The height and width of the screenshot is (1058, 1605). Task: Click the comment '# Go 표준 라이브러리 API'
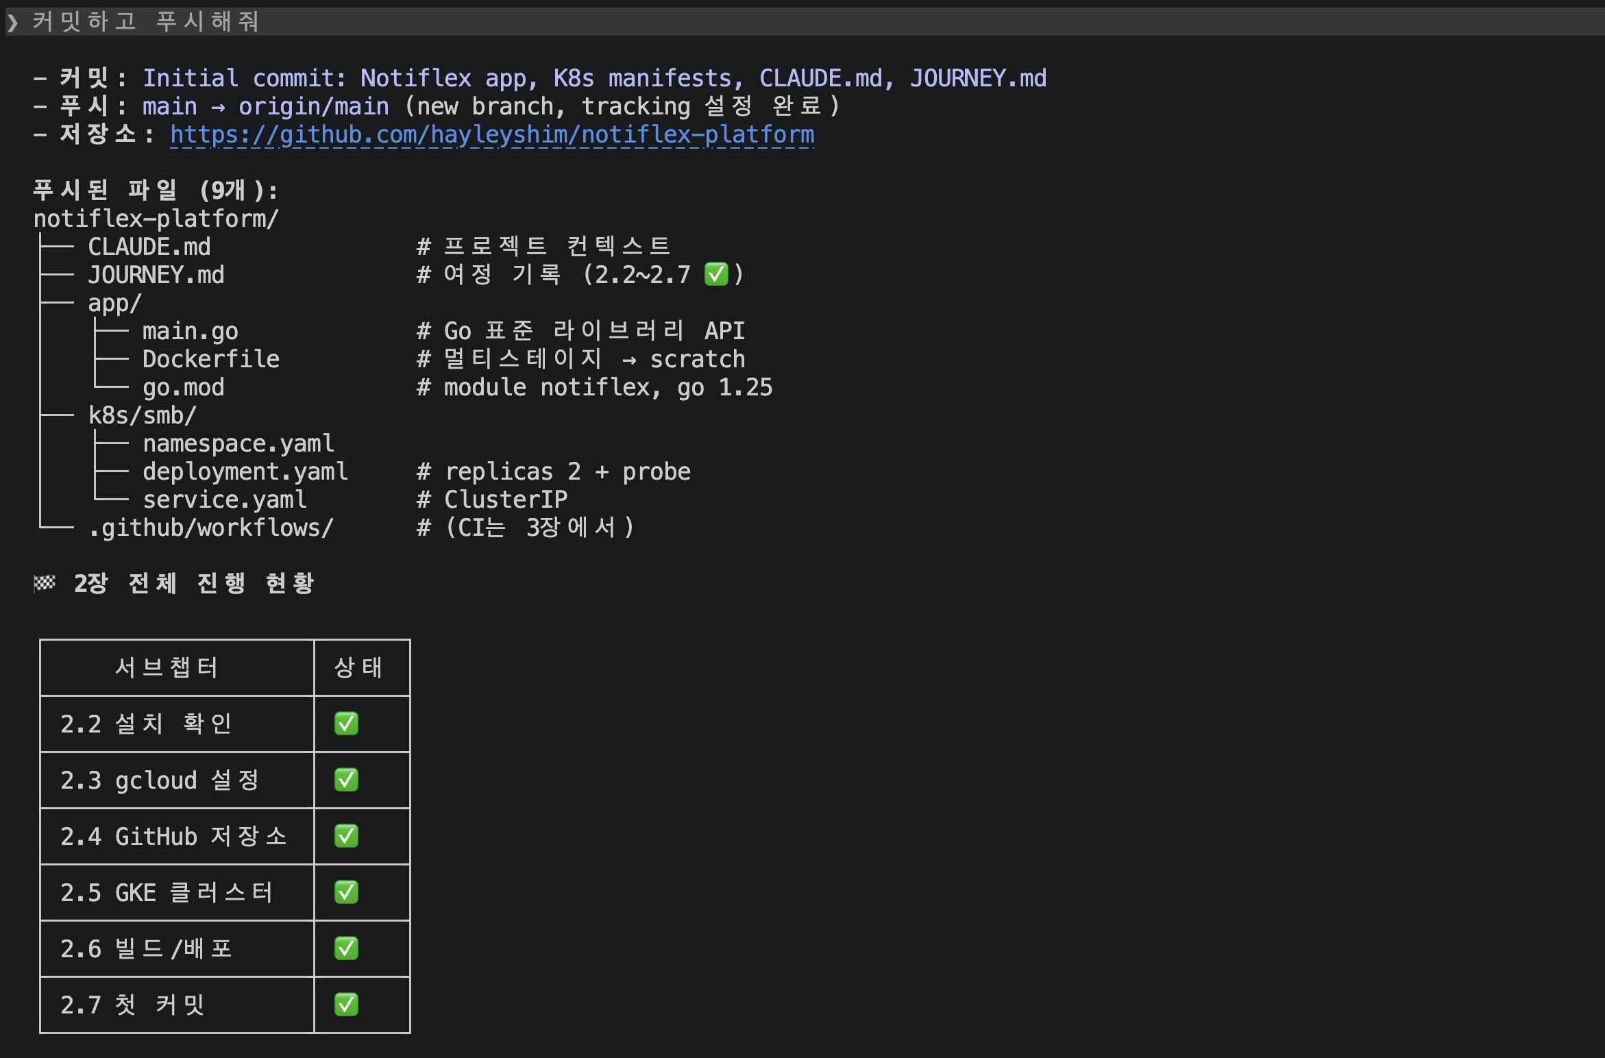click(581, 331)
